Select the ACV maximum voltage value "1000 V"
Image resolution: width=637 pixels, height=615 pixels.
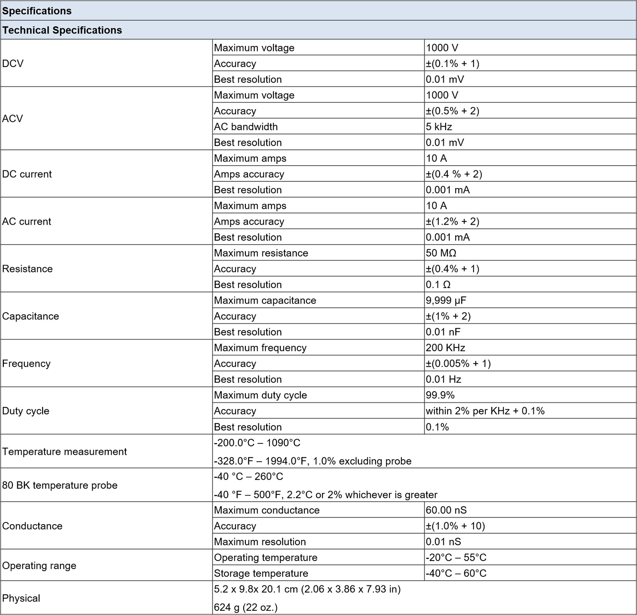click(x=442, y=95)
